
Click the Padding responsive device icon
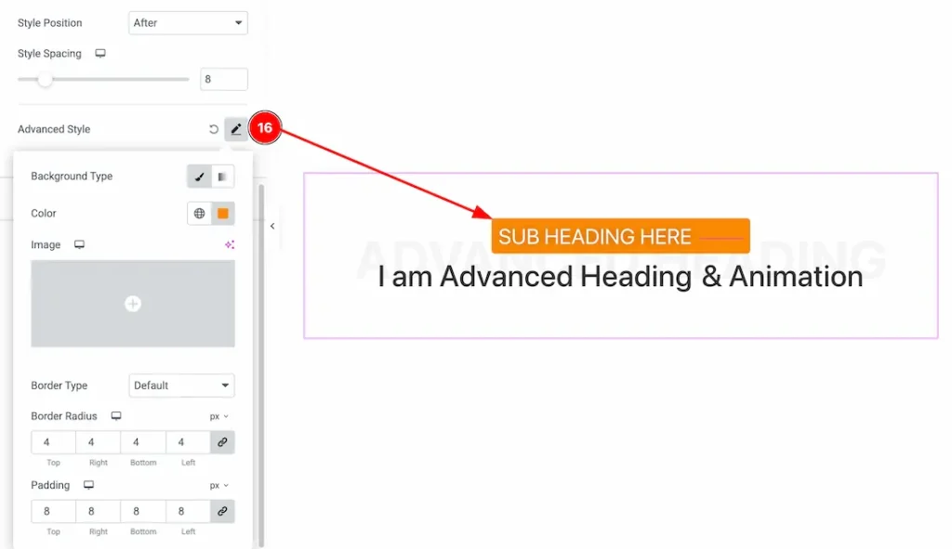pos(88,485)
